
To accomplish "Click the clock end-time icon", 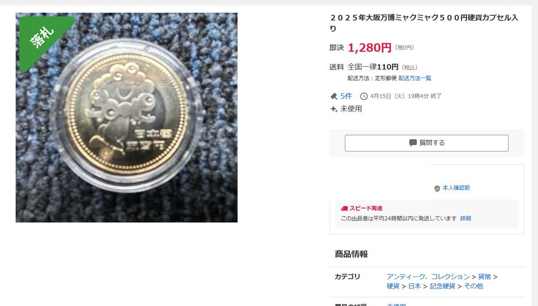I will point(364,96).
